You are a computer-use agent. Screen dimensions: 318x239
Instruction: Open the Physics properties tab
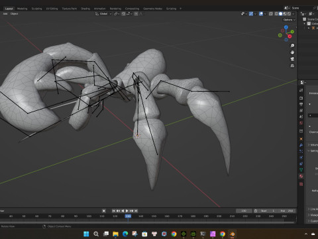pyautogui.click(x=301, y=157)
